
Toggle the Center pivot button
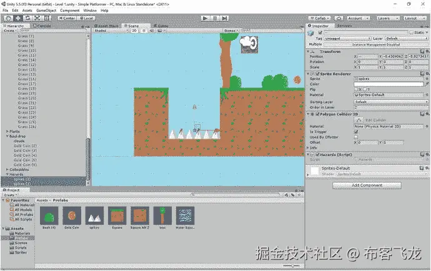tap(67, 18)
